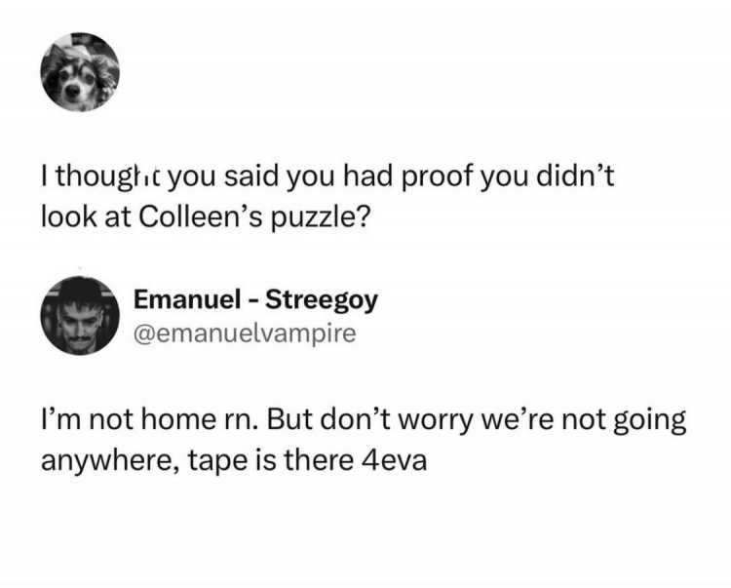Select the tweet mentioning Colleen's puzzle
This screenshot has height=588, width=731.
point(327,197)
